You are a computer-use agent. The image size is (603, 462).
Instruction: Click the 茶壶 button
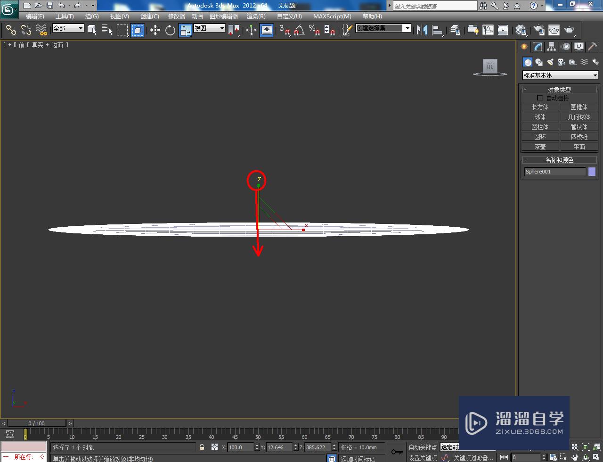(540, 147)
